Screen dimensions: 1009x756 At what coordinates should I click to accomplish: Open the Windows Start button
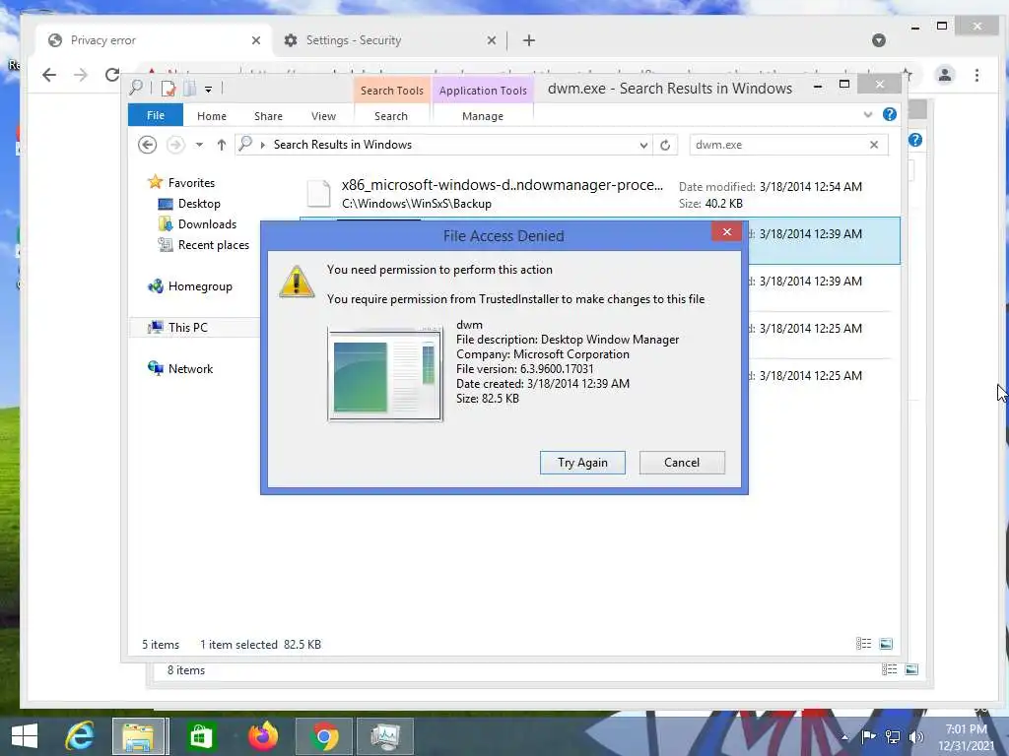25,736
